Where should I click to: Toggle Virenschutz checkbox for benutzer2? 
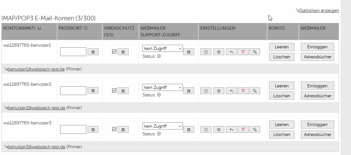pos(114,90)
